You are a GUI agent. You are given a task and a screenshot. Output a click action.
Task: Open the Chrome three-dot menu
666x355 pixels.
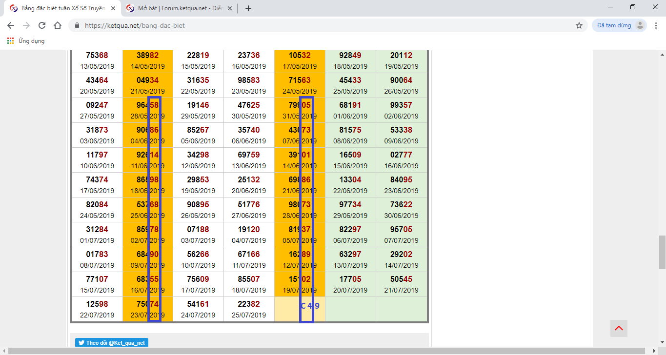point(657,25)
